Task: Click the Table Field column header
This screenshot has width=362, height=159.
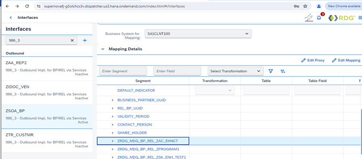Action: (x=317, y=81)
